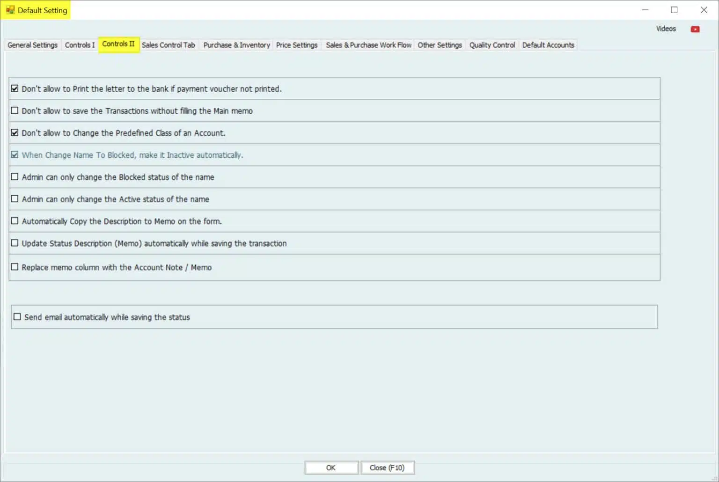719x482 pixels.
Task: Enable Admin only change Active status
Action: pos(15,199)
